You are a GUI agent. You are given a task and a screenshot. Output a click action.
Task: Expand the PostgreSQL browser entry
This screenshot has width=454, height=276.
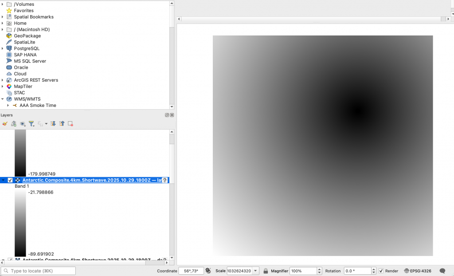tap(3, 48)
